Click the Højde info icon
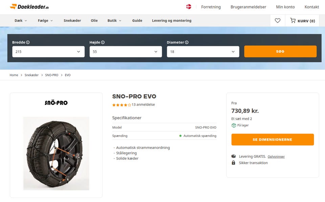Screen dimensions: 325x202 pyautogui.click(x=103, y=43)
